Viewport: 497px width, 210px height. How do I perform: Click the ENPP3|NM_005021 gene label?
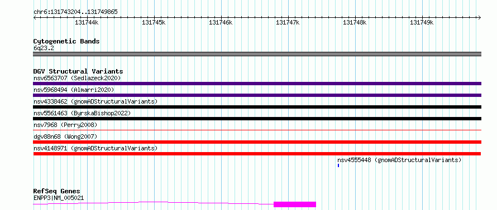coord(59,198)
